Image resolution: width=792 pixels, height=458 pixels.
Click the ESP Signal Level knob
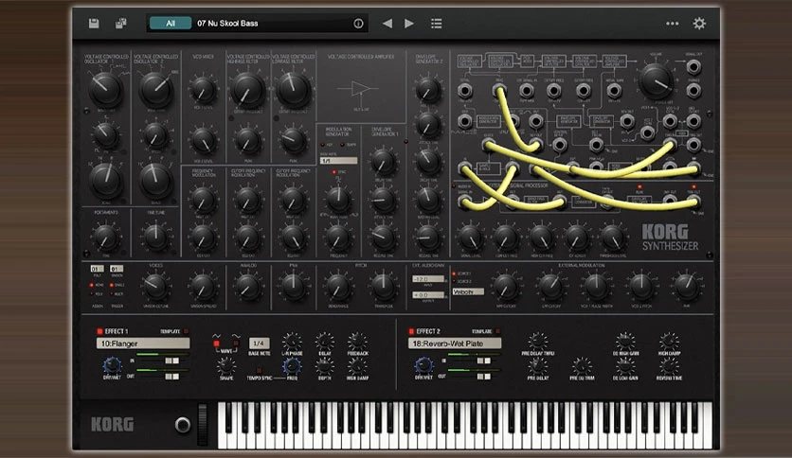(470, 238)
